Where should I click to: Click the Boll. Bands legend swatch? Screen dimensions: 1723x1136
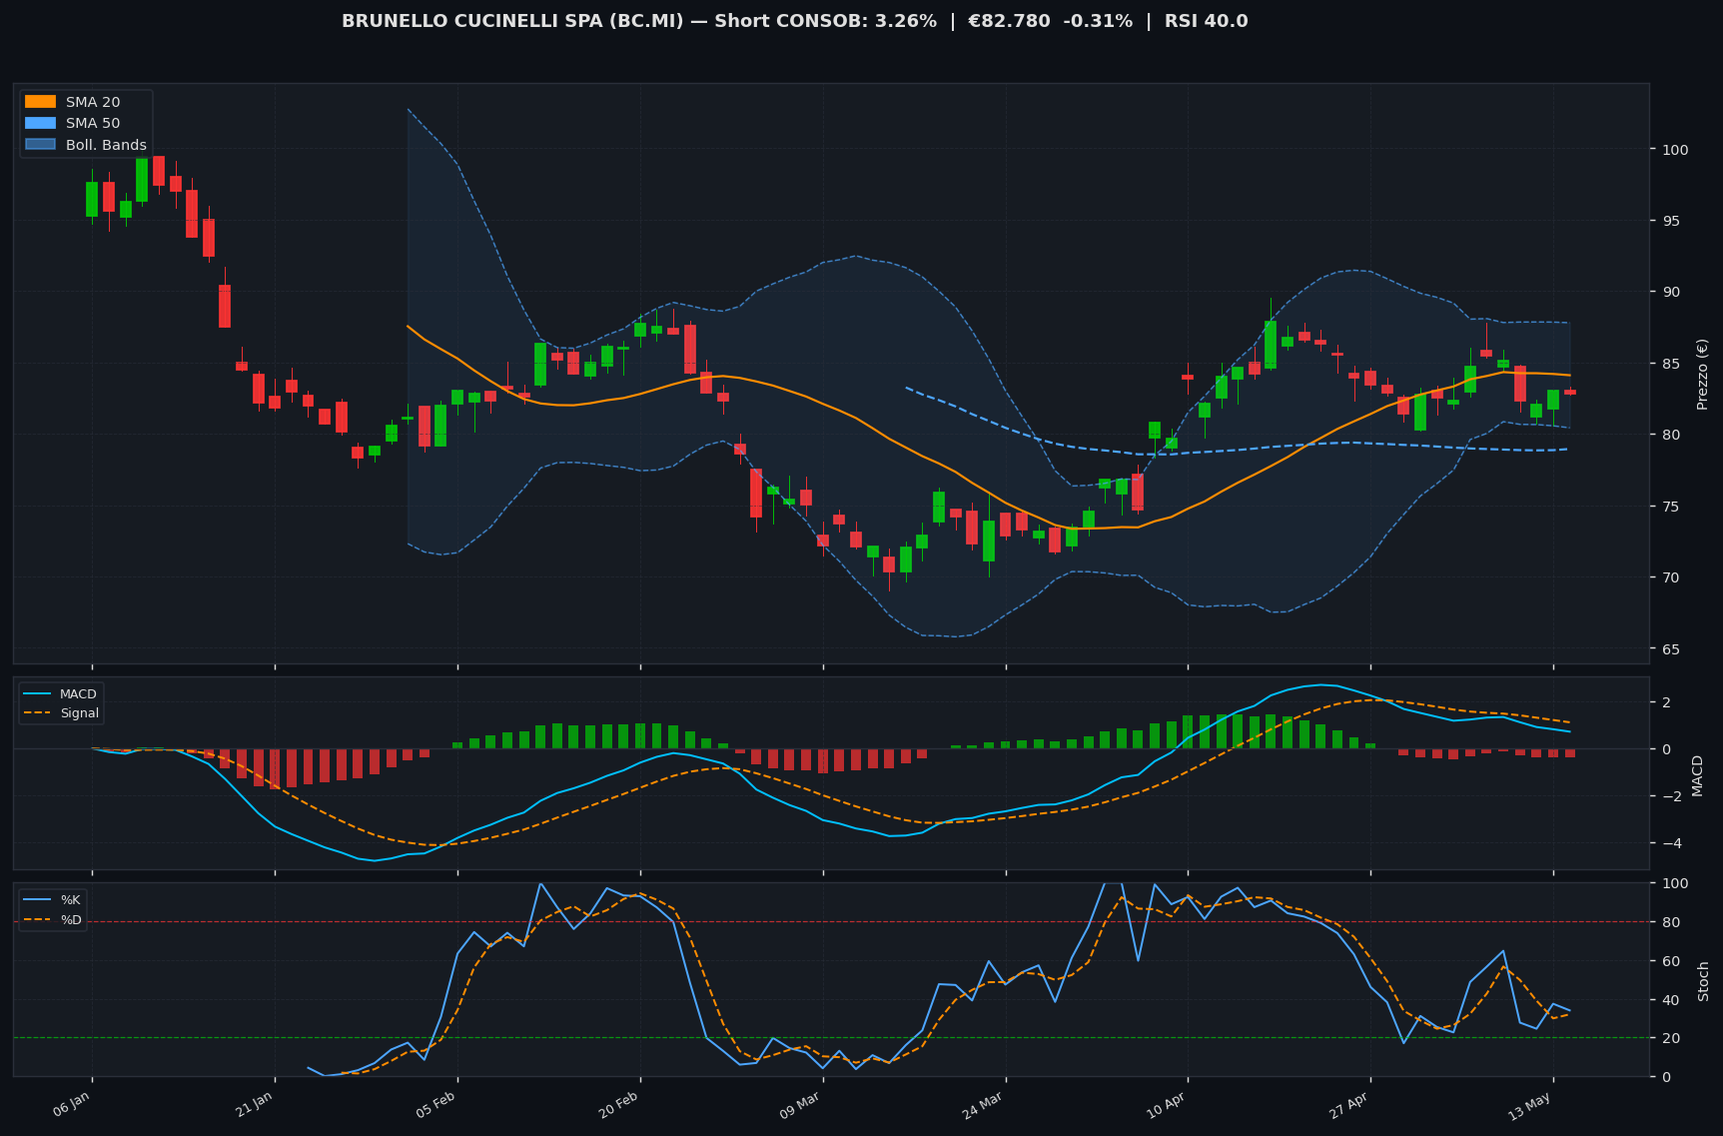(x=40, y=145)
